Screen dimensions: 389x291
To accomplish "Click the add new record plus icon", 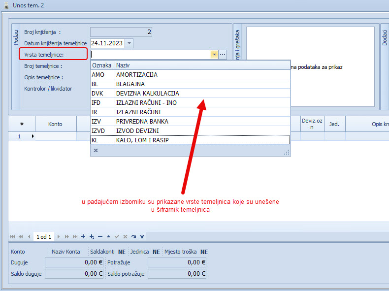I will [83, 237].
